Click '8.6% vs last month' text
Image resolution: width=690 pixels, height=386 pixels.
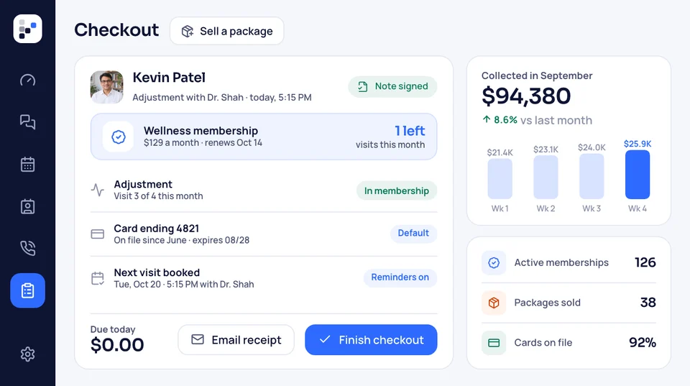click(x=543, y=120)
